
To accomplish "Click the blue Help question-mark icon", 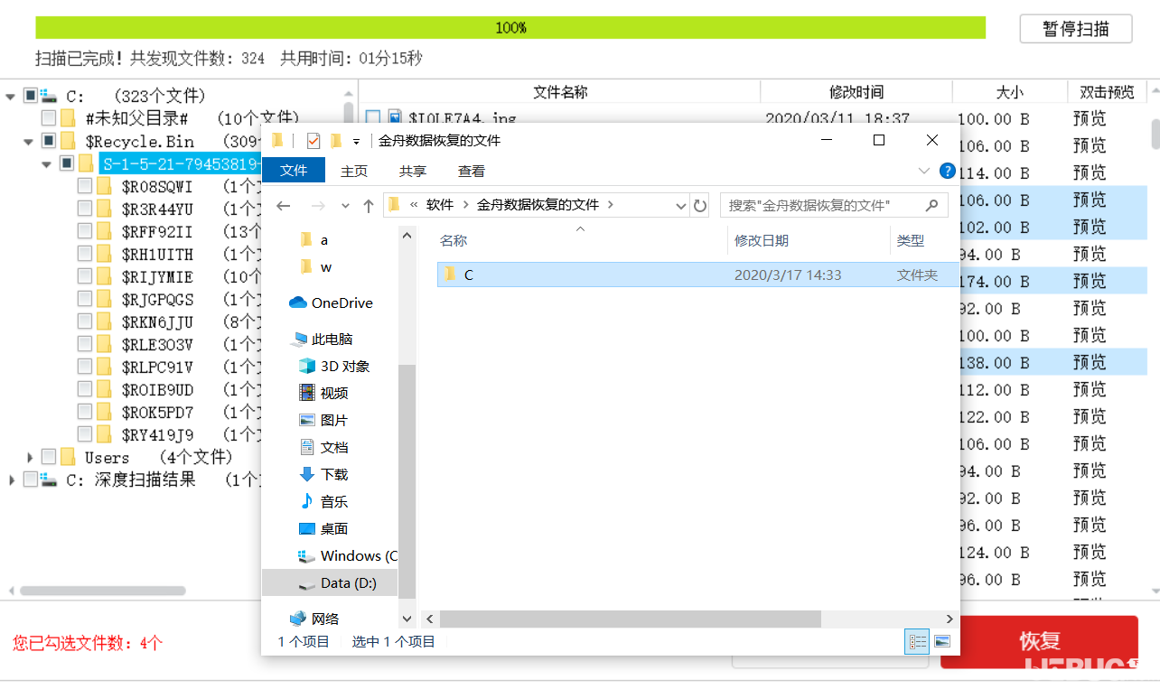I will (x=947, y=171).
